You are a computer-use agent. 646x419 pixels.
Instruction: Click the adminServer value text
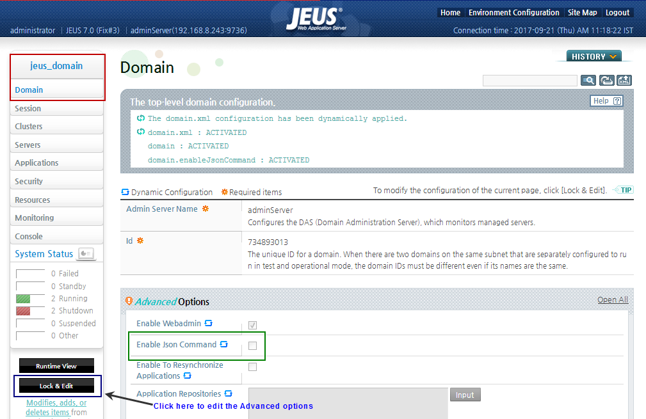270,210
